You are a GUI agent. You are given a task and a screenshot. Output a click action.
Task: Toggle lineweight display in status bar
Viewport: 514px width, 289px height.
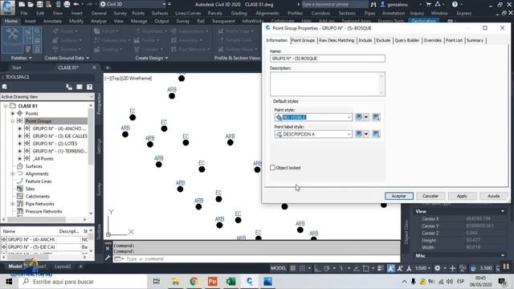click(380, 268)
